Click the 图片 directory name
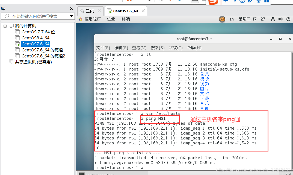The image size is (293, 175). click(205, 89)
